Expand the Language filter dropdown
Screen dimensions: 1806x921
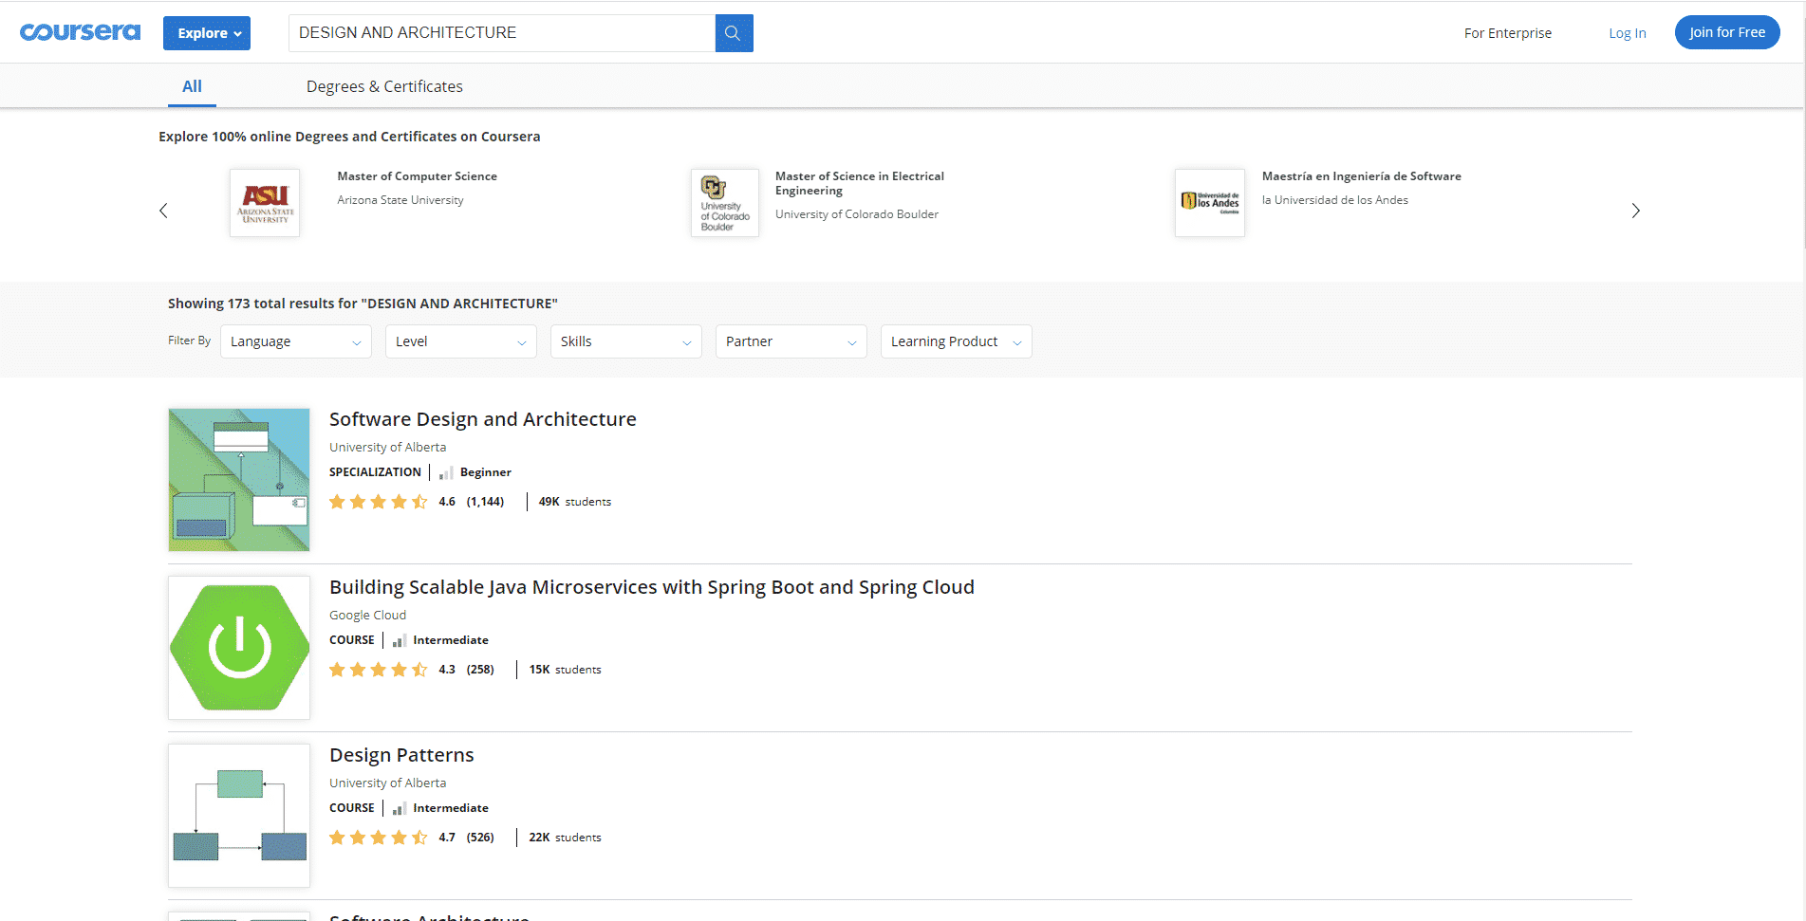coord(296,341)
